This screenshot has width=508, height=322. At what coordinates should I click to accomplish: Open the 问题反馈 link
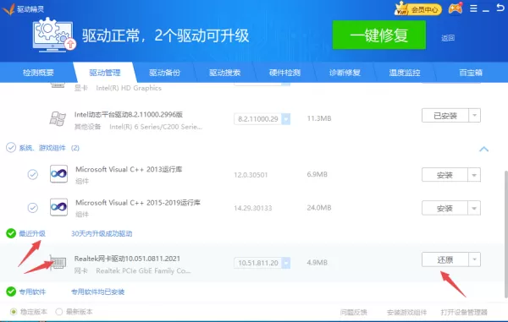pos(353,312)
